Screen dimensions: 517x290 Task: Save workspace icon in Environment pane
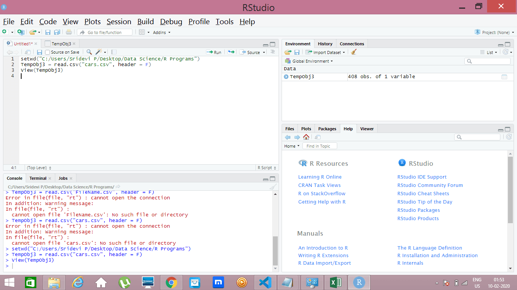(x=297, y=52)
